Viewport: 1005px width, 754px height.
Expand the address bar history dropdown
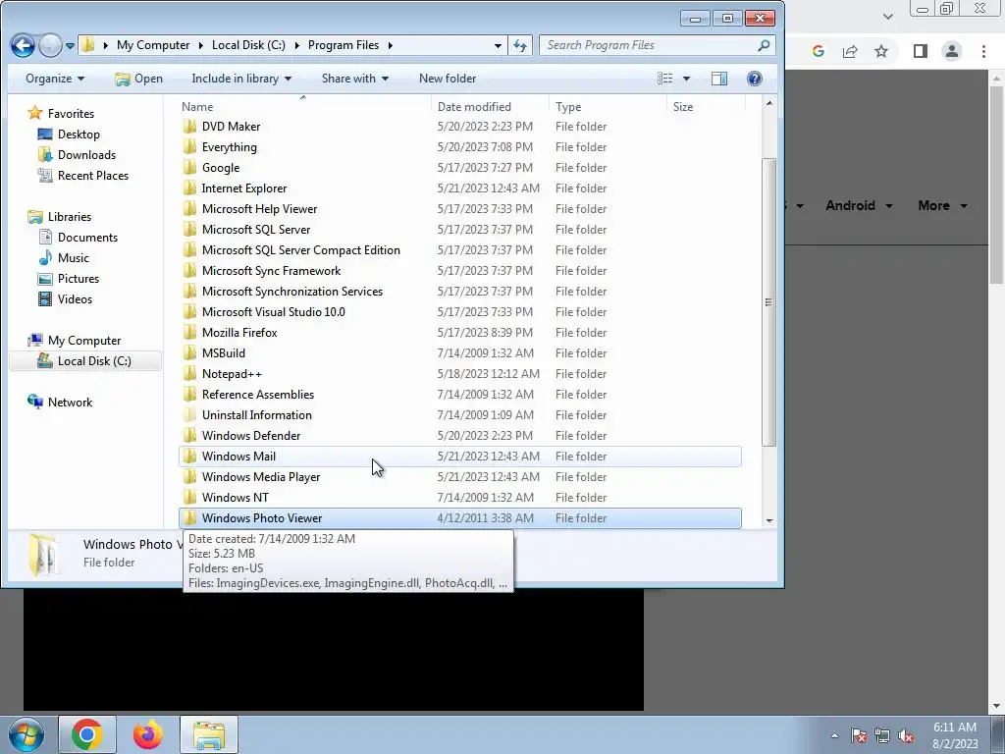pos(498,45)
